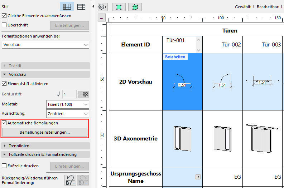This screenshot has height=188, width=284.
Task: Open the Ausrichtung 'Zentriert' dropdown
Action: 68,114
